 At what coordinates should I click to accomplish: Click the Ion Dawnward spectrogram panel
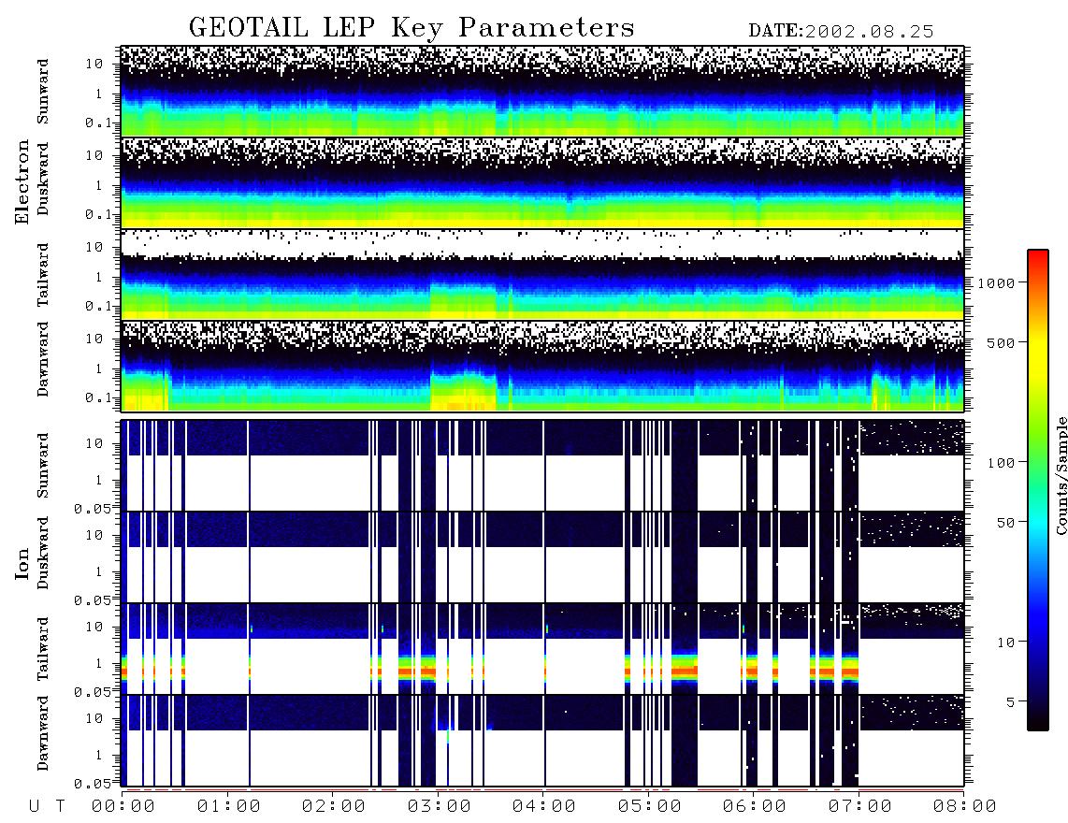pyautogui.click(x=542, y=741)
